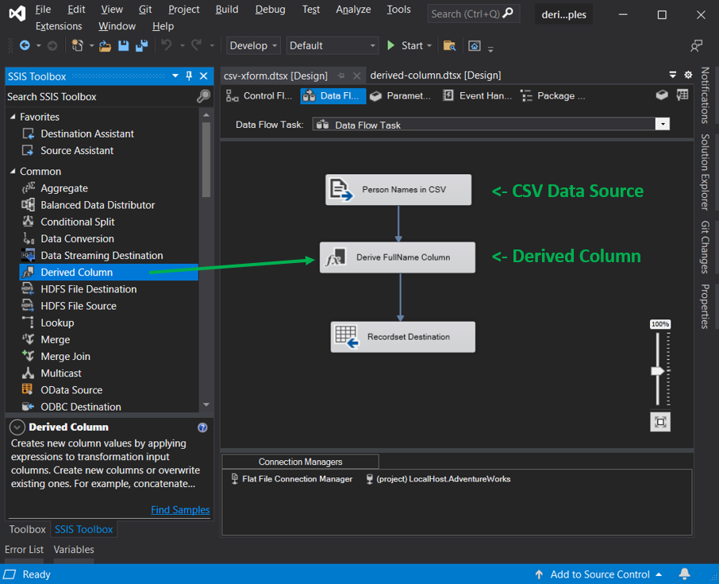Toggle the SSIS Toolbox auto-hide pin
The height and width of the screenshot is (584, 719).
point(189,76)
